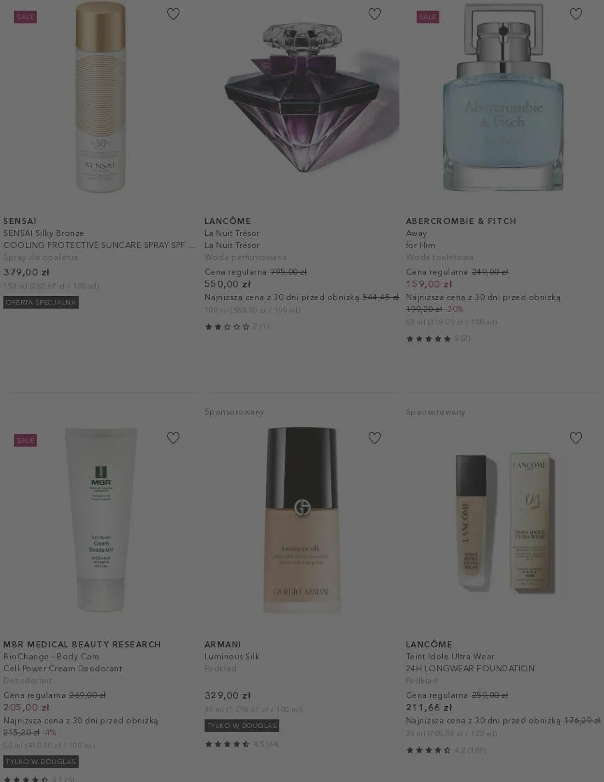Heart the Lancôme Teint Idole Ultra Wear

pos(575,438)
